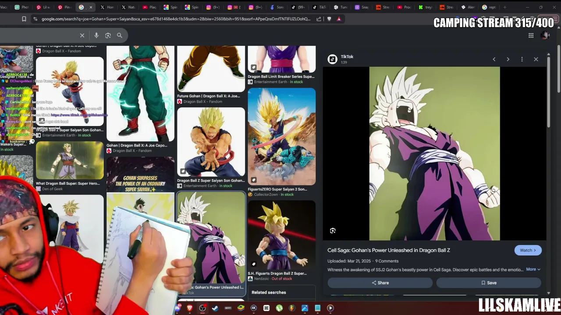Share the Gohan image result
Viewport: 561px width, 315px height.
click(x=380, y=283)
